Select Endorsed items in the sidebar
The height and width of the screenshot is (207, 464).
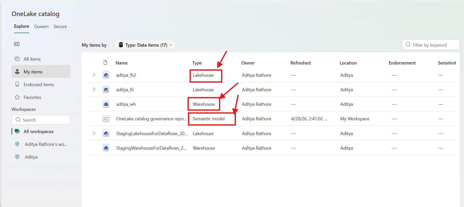(41, 84)
